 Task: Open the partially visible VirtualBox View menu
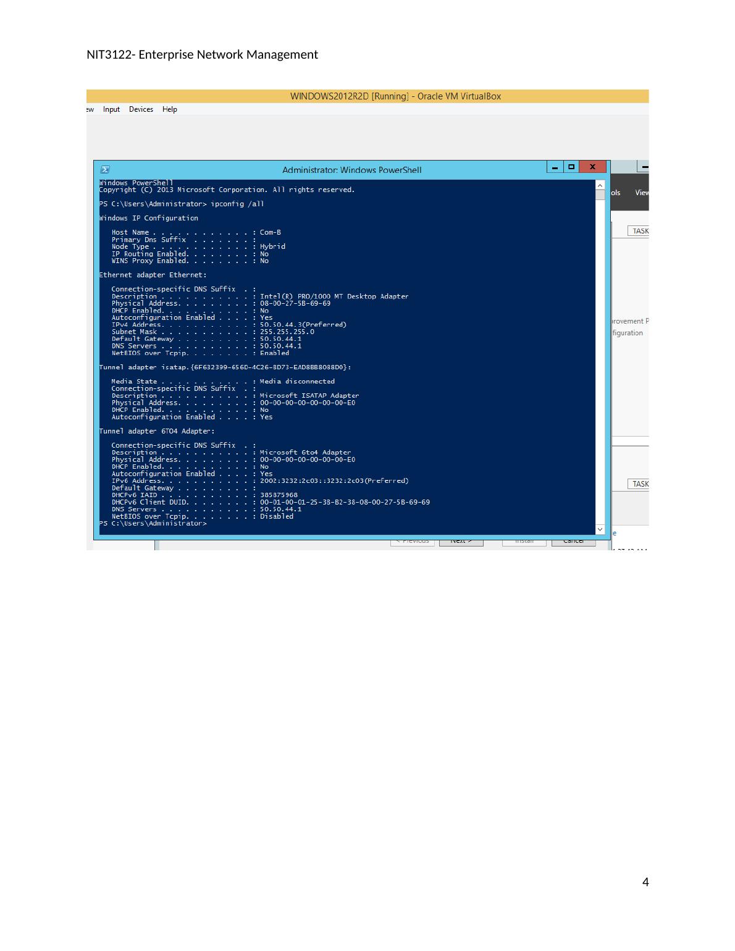tap(90, 109)
